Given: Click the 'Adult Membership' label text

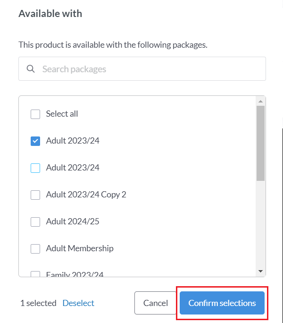Looking at the screenshot, I should click(80, 248).
